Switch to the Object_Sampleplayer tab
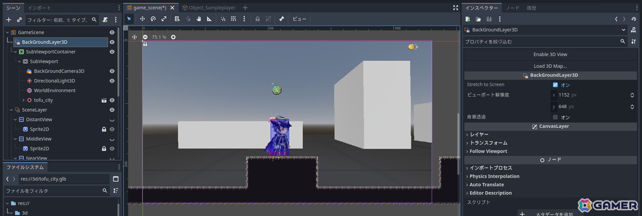This screenshot has height=216, width=642. click(209, 8)
